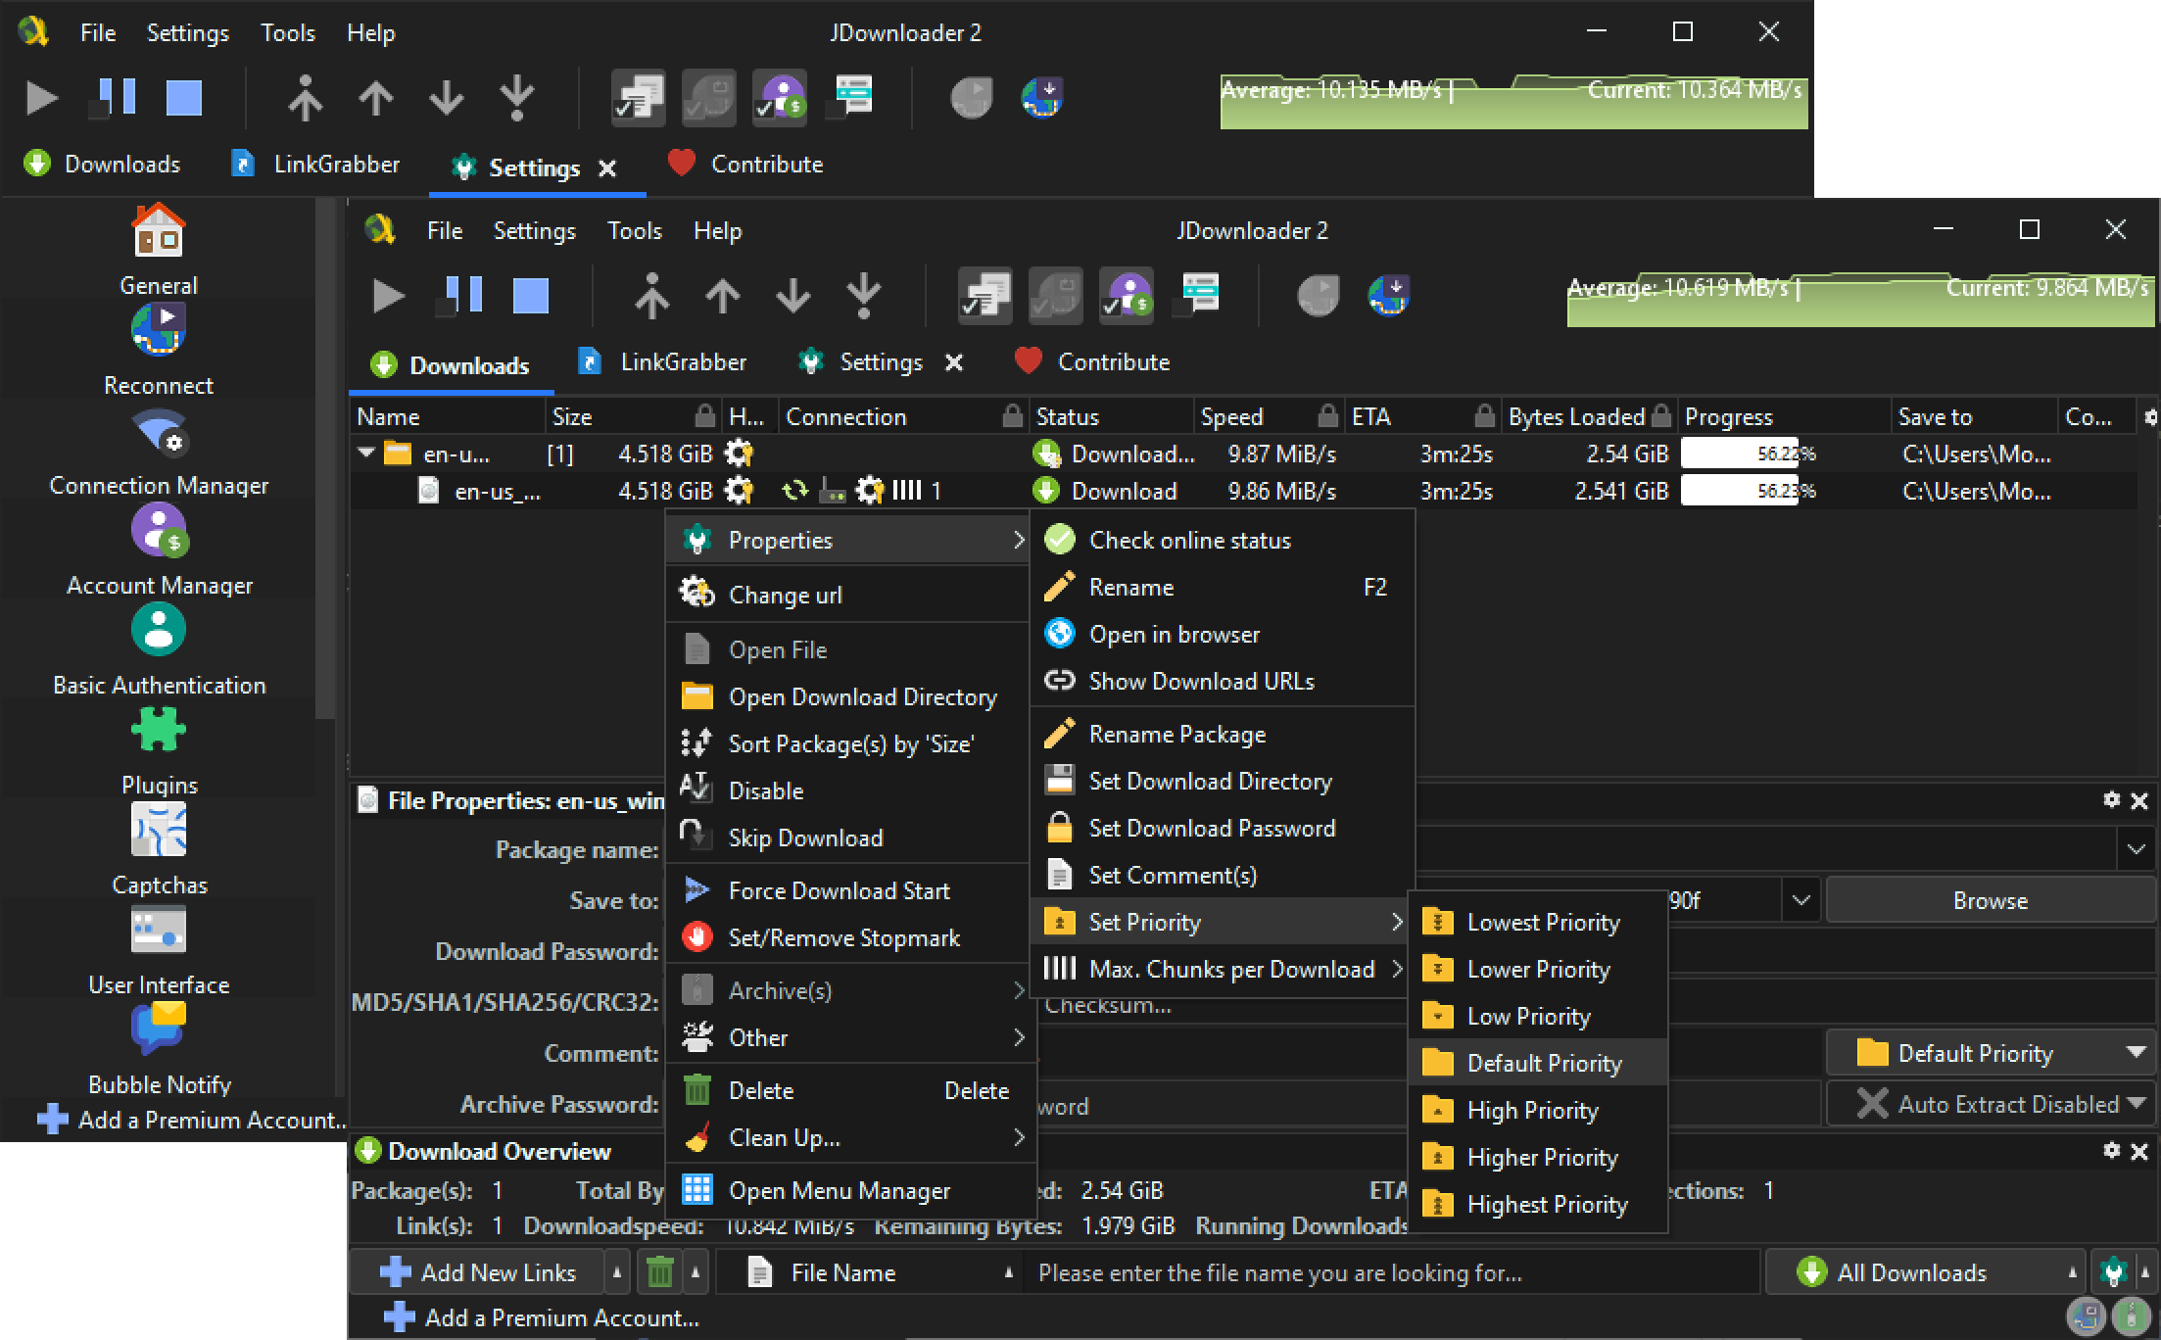Click Update globe icon in front toolbar
Viewport: 2161px width, 1340px height.
click(1388, 296)
